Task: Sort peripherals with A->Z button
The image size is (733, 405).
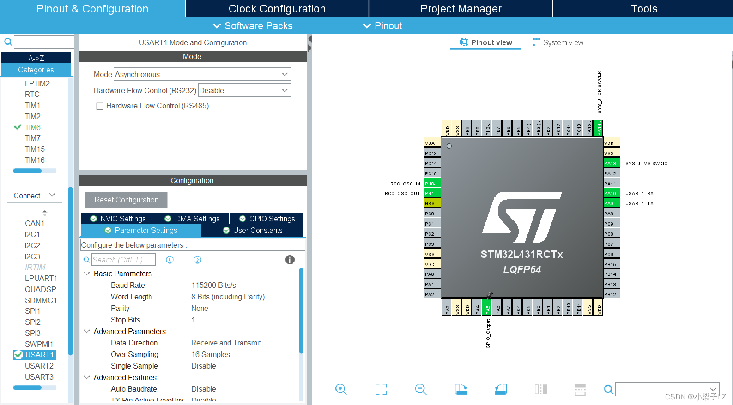Action: [x=36, y=58]
